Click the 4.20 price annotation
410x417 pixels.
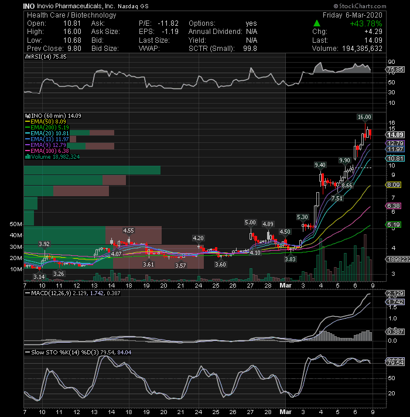198,238
